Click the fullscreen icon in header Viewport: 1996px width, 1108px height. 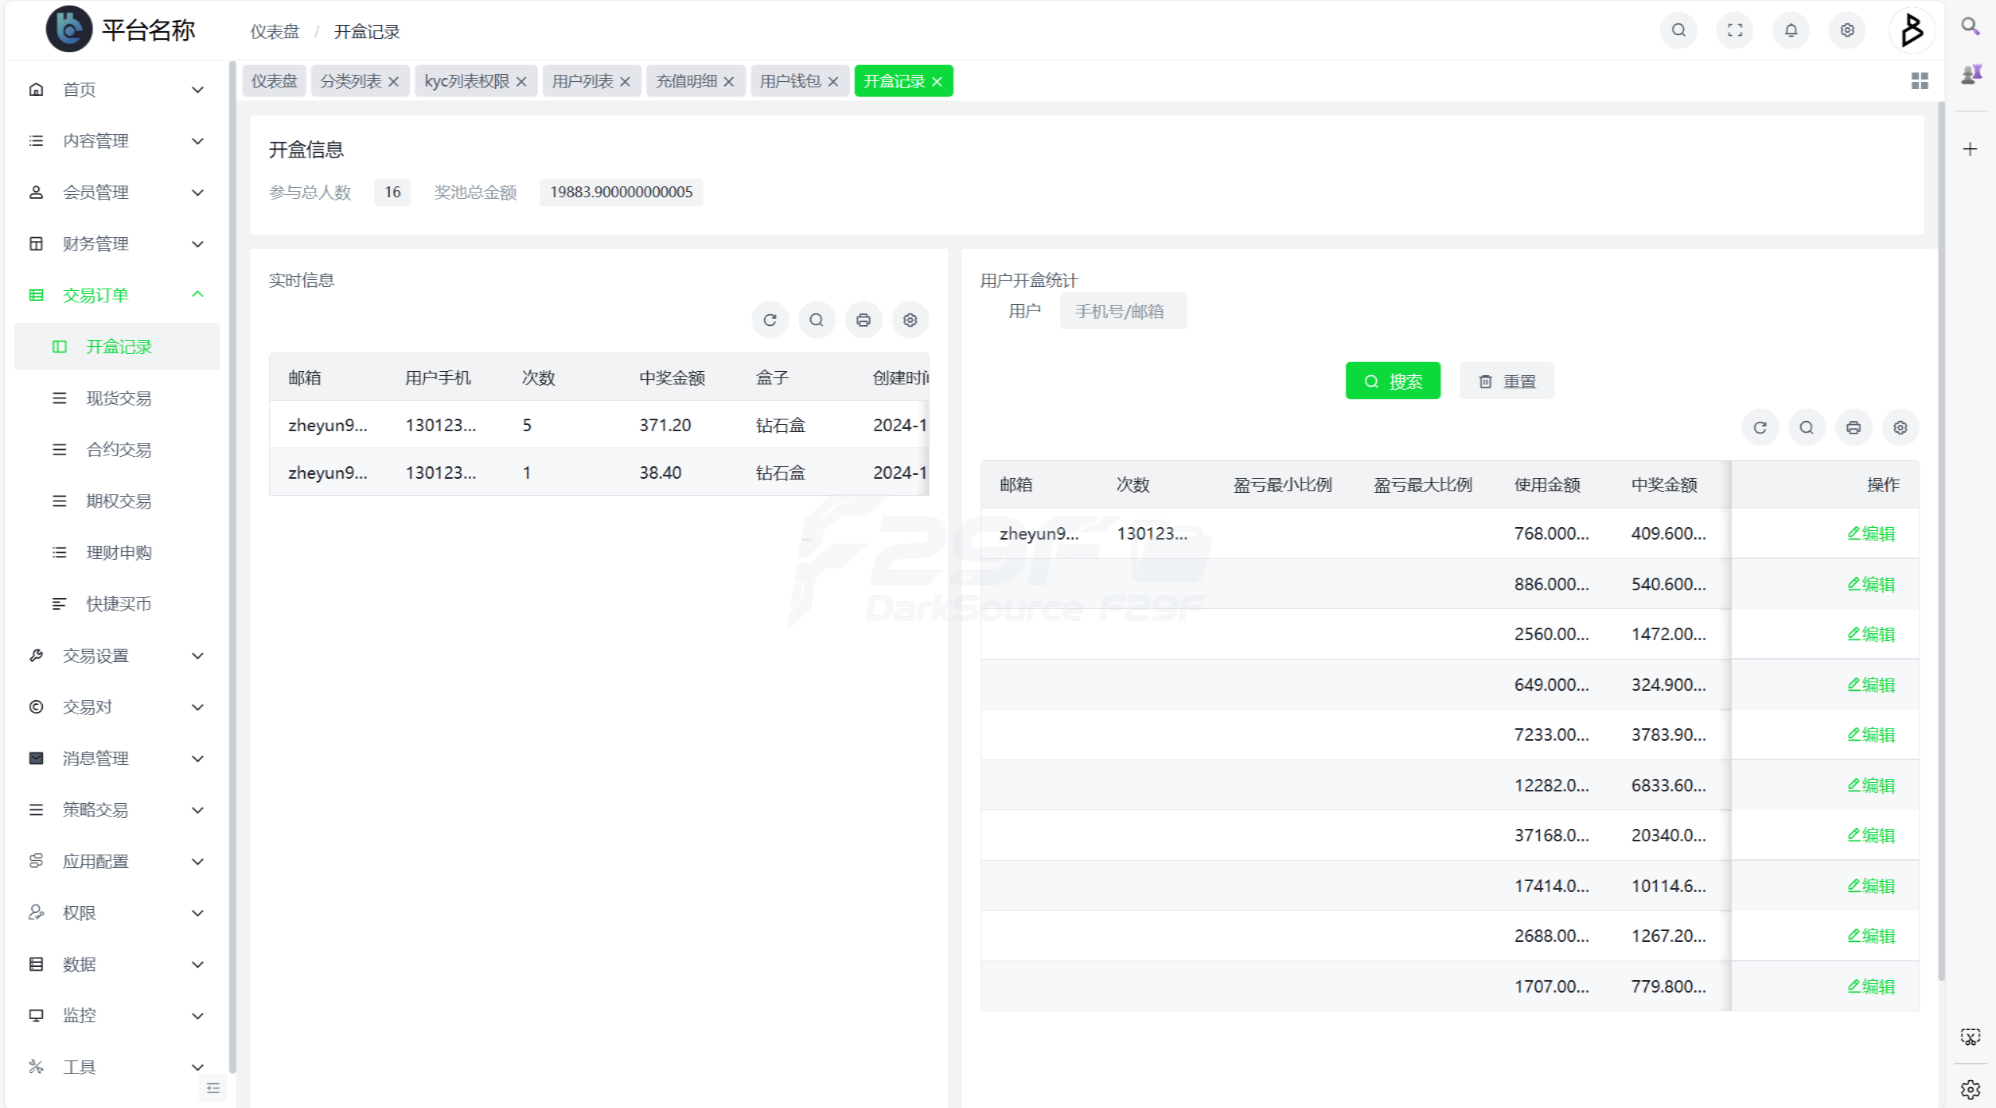[1734, 30]
